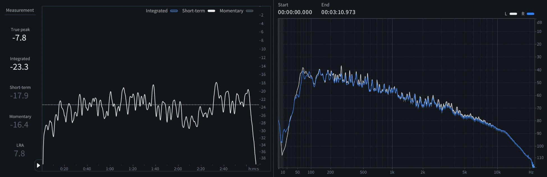547x177 pixels.
Task: Click the 2:40 mark on the time axis
Action: 223,169
